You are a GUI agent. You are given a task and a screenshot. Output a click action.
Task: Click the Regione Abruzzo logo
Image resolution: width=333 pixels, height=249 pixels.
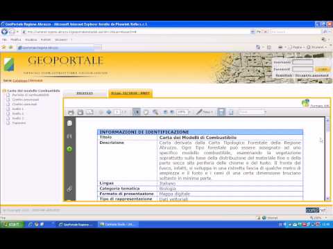click(9, 64)
